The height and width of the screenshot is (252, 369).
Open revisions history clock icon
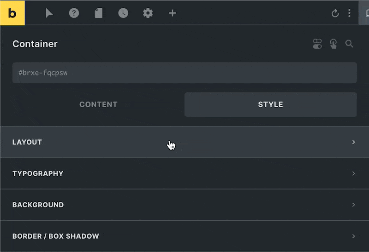coord(123,13)
